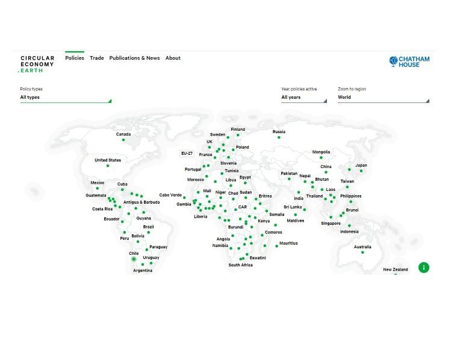Viewport: 451px width, 338px height.
Task: Click the Chile highlighted map marker
Action: pos(134,259)
